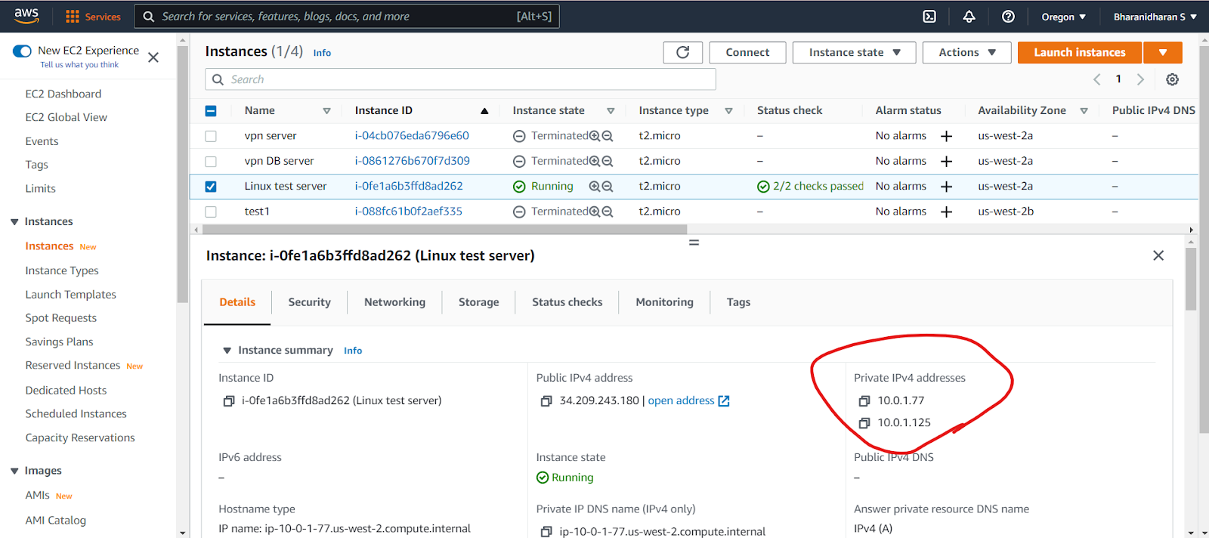
Task: Open the AWS home logo
Action: pos(26,16)
